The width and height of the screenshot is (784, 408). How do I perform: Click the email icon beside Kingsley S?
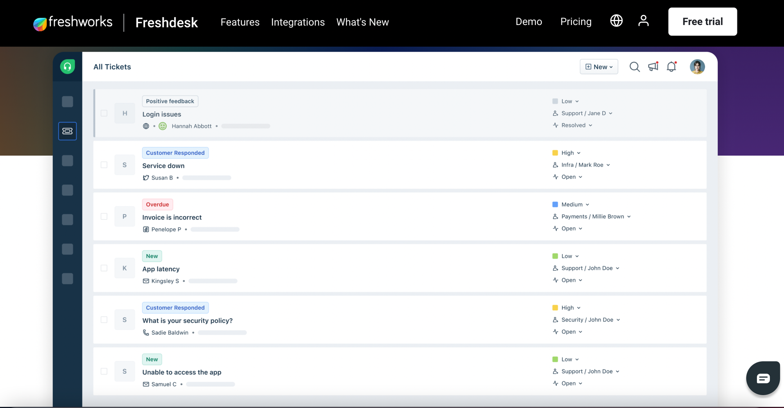(x=145, y=281)
